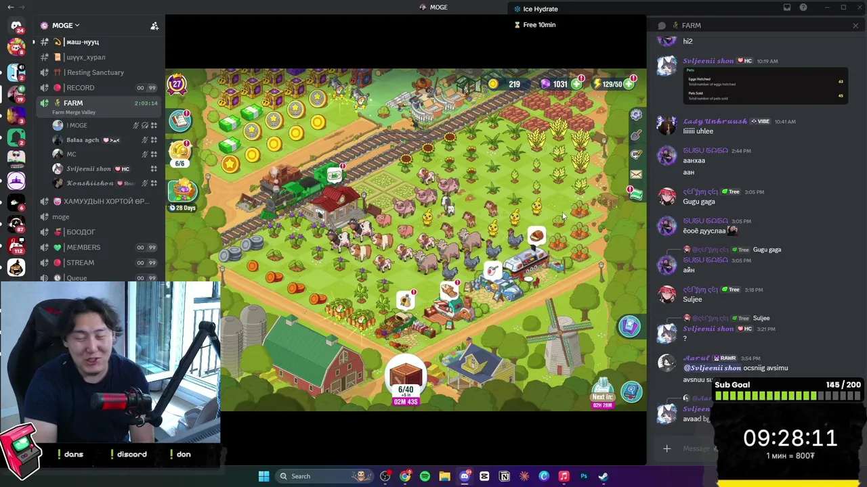The height and width of the screenshot is (487, 867).
Task: Select user MC in FARM voice channel
Action: pos(105,154)
